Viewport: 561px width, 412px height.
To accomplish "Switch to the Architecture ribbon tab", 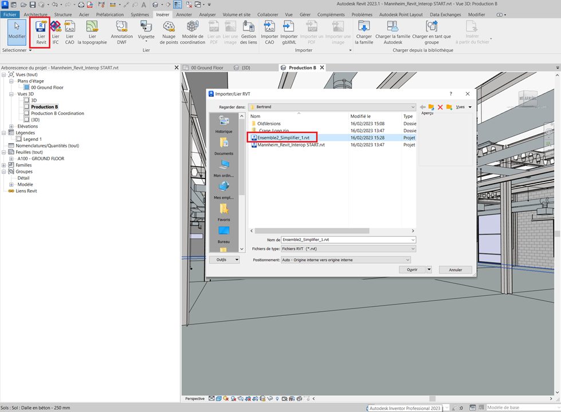I will (36, 15).
